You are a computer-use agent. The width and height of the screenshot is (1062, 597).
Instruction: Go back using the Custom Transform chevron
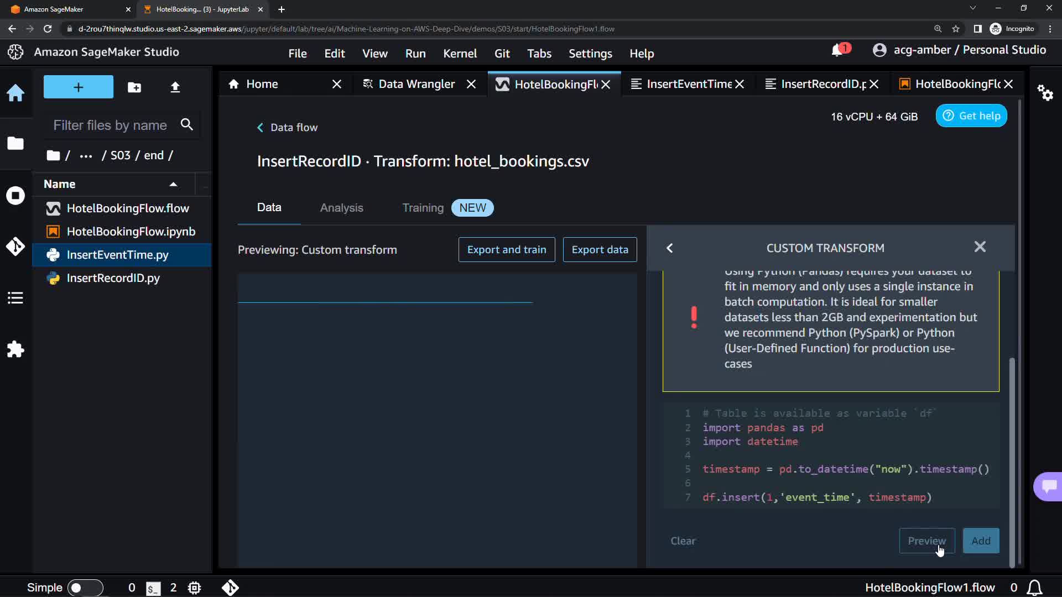pyautogui.click(x=670, y=248)
